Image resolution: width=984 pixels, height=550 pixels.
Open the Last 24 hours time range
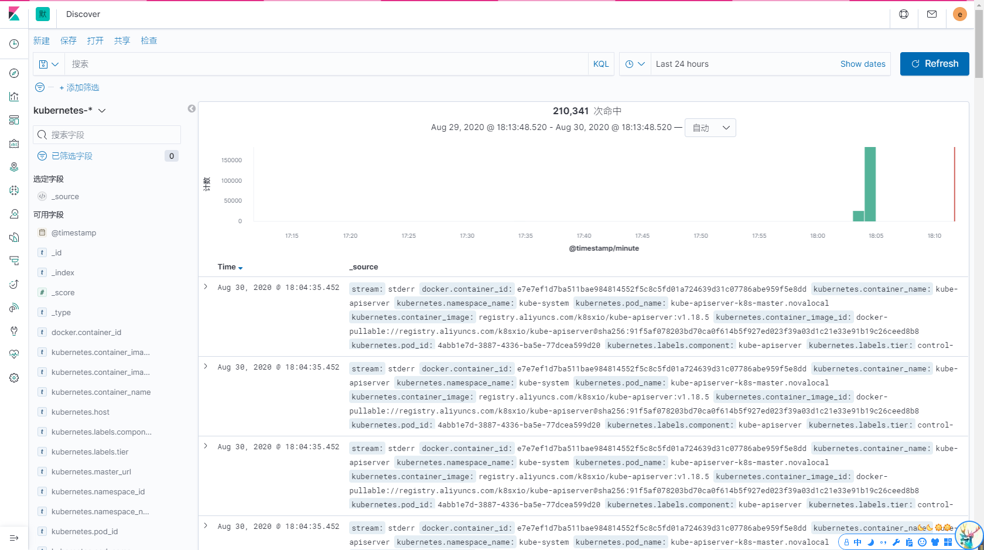[682, 64]
